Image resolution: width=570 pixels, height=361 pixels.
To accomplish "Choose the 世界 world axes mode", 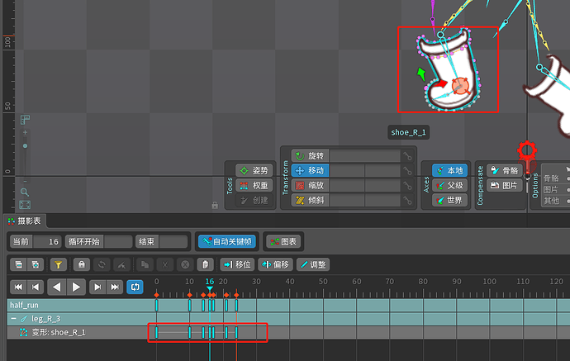I will (449, 200).
